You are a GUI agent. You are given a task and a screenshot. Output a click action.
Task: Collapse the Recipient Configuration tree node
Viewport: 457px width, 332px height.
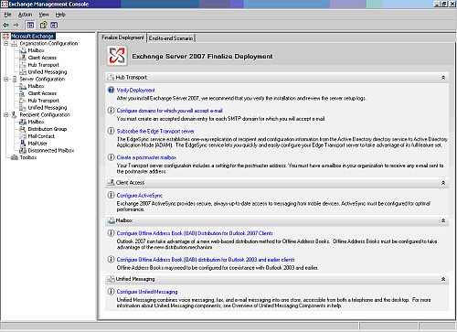click(5, 115)
